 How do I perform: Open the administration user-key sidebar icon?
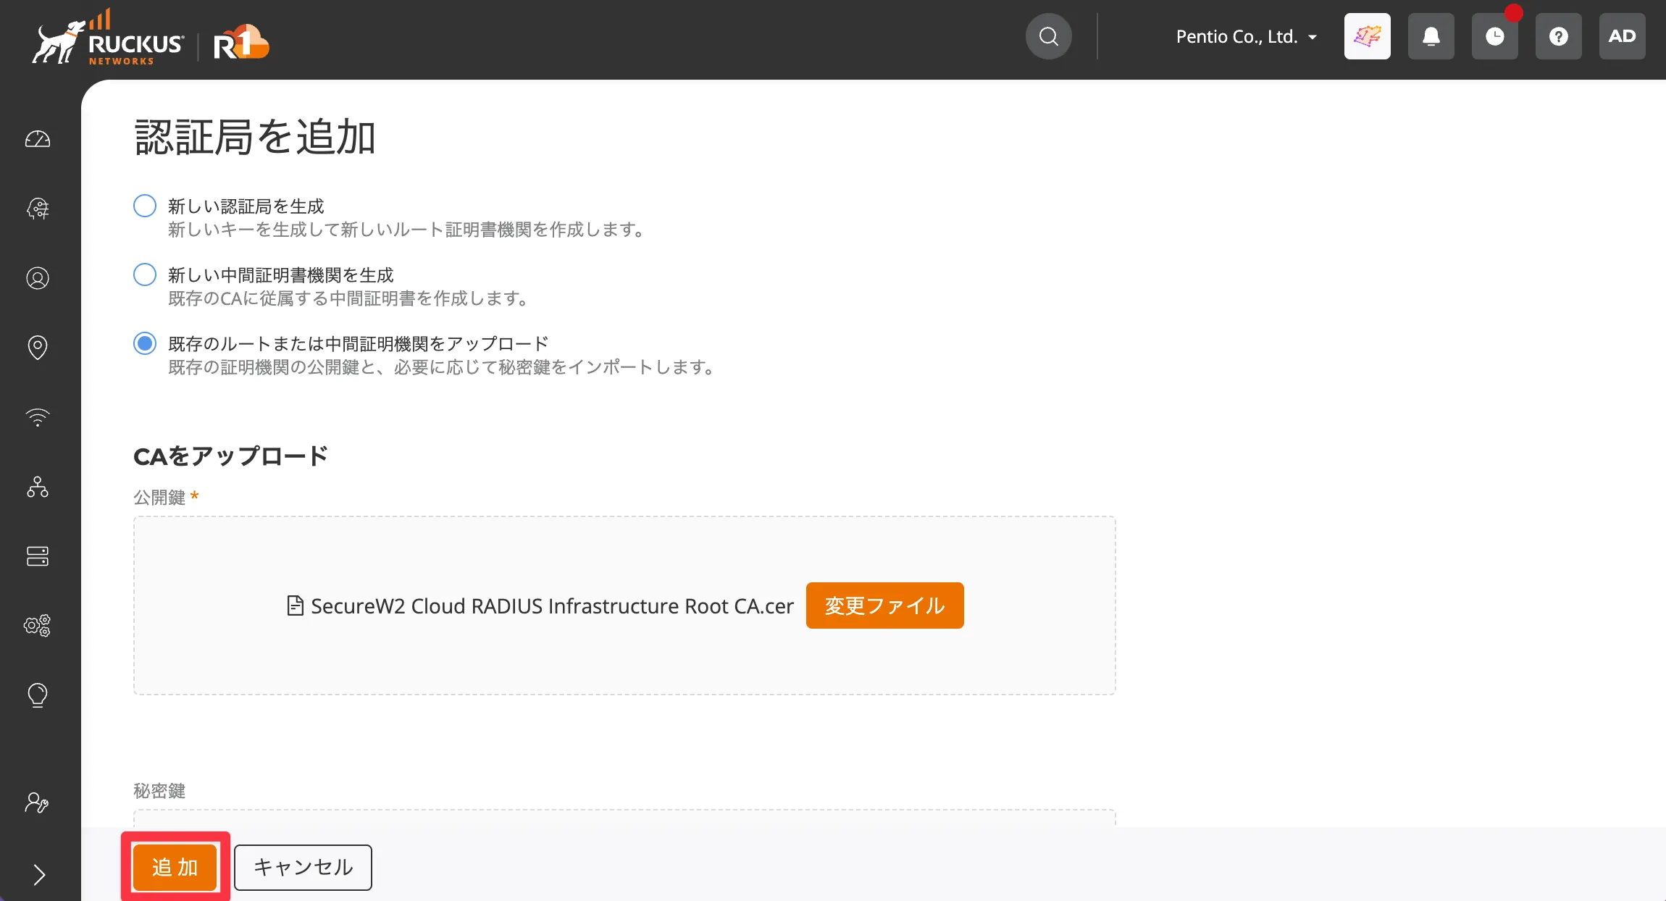click(x=38, y=802)
